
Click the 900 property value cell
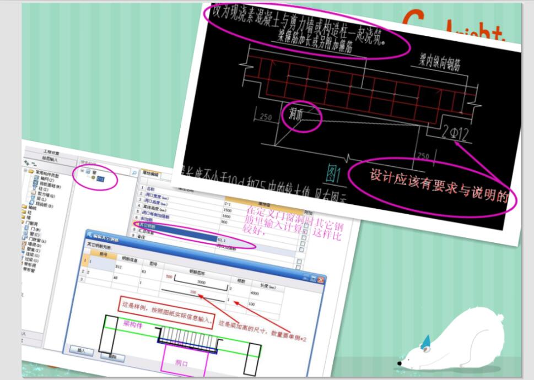[x=224, y=222]
